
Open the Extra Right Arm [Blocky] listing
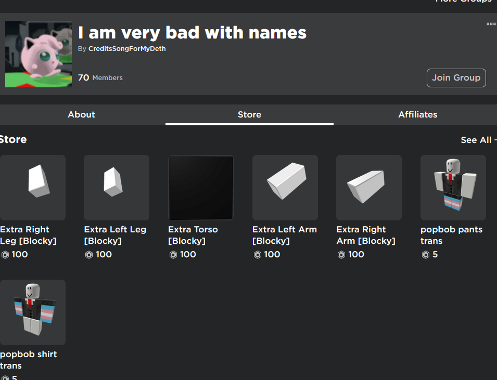tap(368, 188)
